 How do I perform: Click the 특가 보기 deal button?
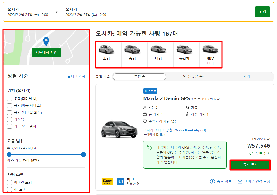pyautogui.click(x=250, y=165)
